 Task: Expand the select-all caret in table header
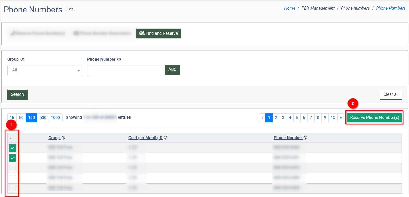[x=11, y=138]
